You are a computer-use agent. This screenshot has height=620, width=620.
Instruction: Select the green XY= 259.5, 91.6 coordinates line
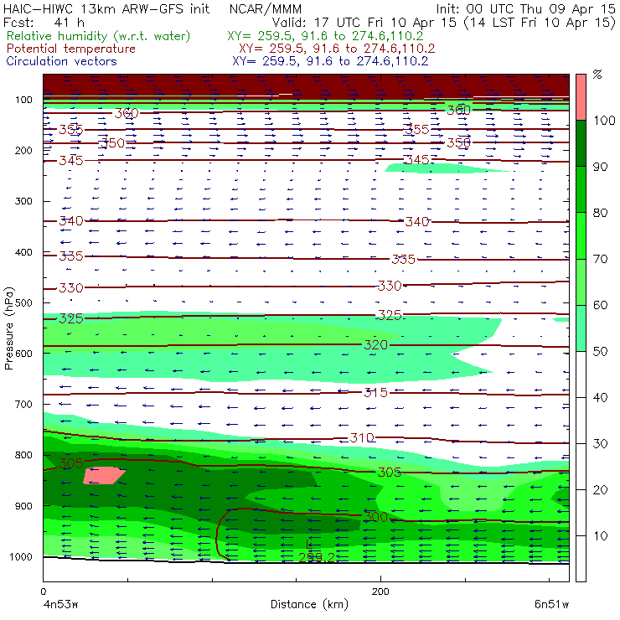(x=325, y=36)
